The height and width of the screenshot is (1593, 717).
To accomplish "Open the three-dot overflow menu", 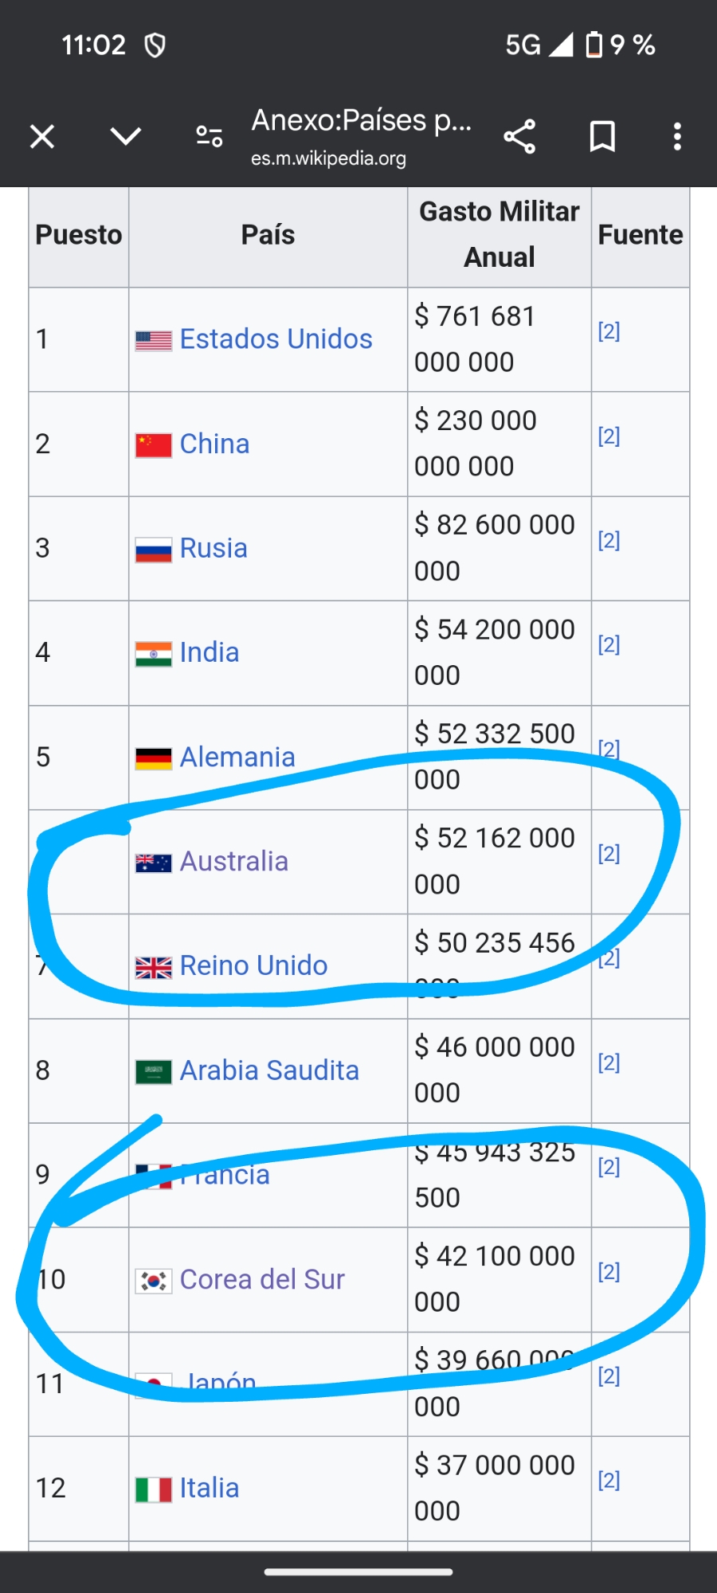I will 677,136.
